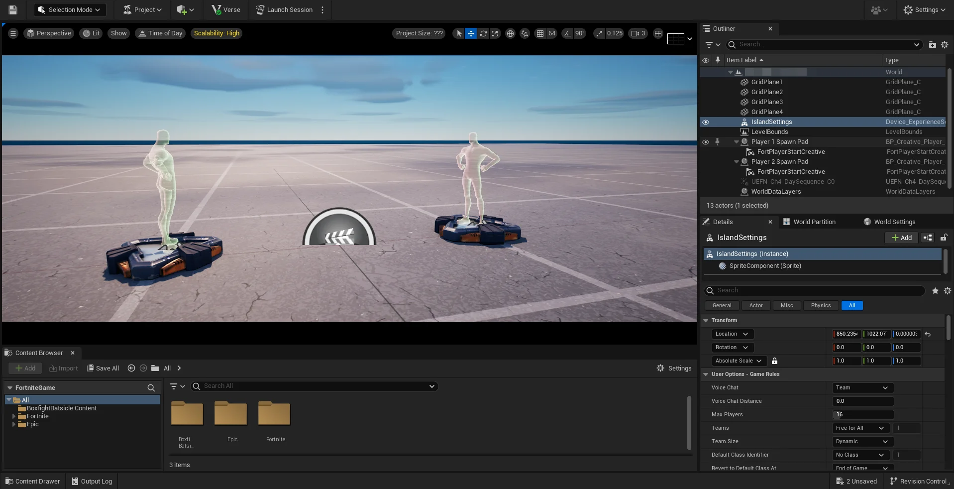Activate the select objects cursor tool
954x489 pixels.
click(459, 33)
